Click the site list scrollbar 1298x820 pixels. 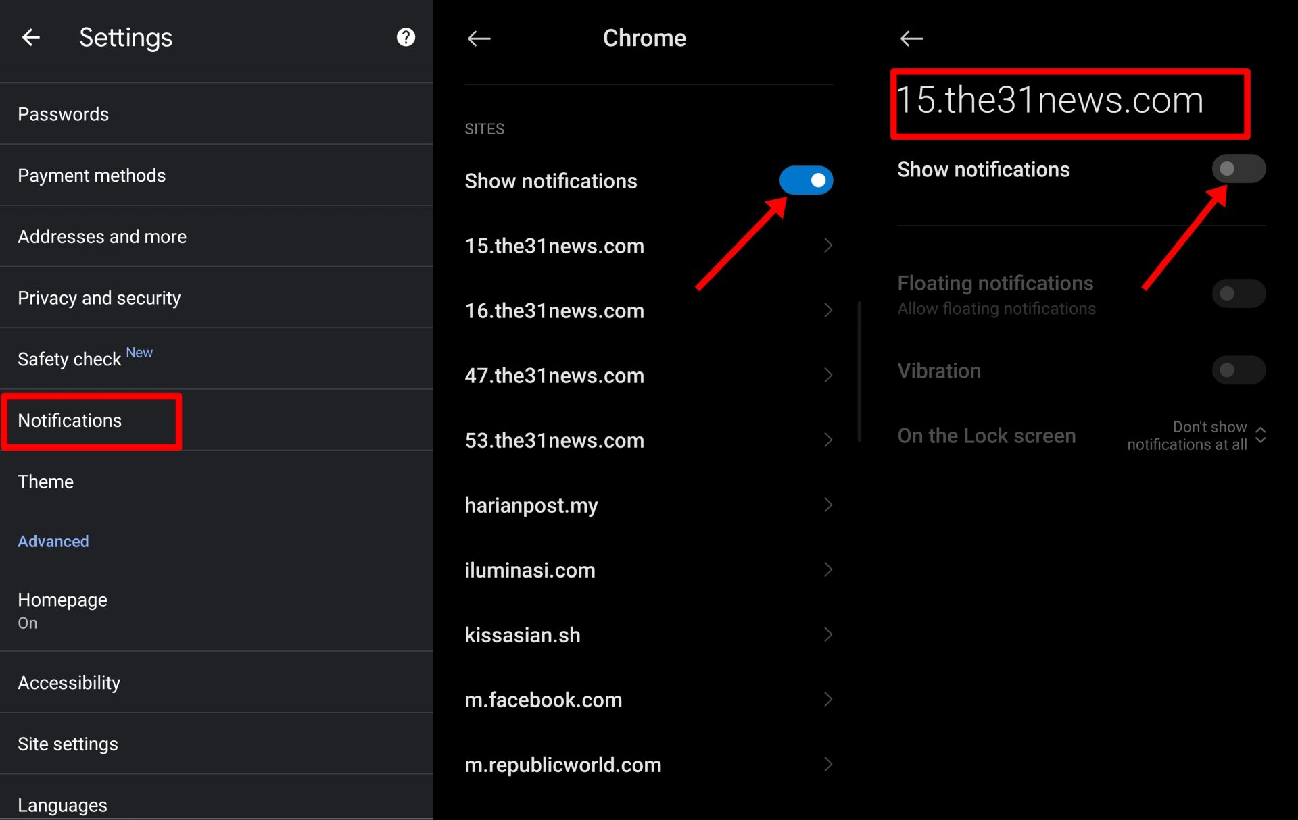click(859, 371)
